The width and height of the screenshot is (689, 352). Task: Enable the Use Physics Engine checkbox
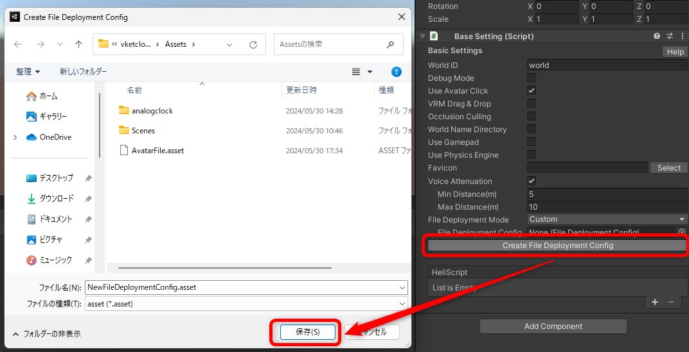[532, 155]
